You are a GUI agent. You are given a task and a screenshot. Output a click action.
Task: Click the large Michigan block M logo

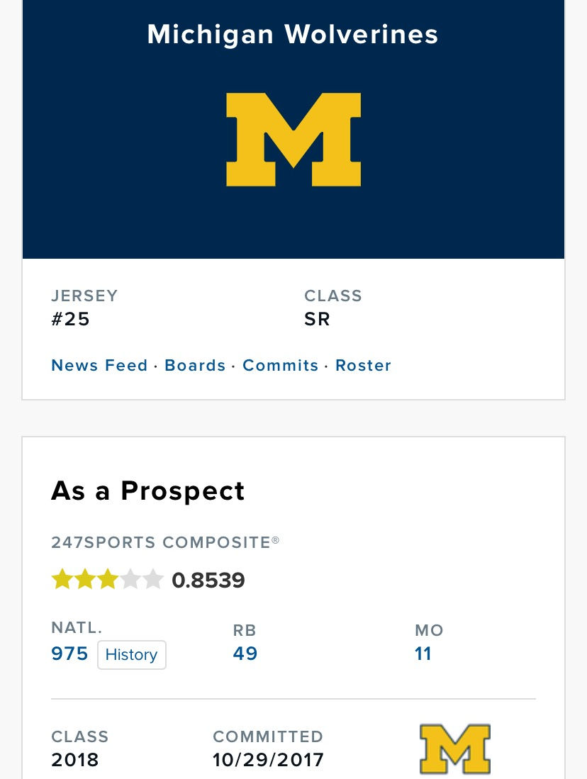coord(293,140)
